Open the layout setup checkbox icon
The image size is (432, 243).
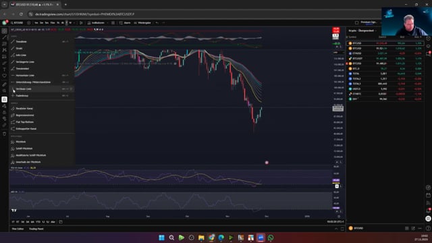pyautogui.click(x=357, y=22)
